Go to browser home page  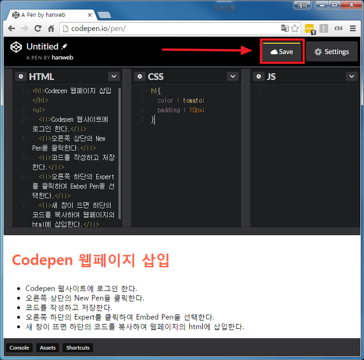51,28
